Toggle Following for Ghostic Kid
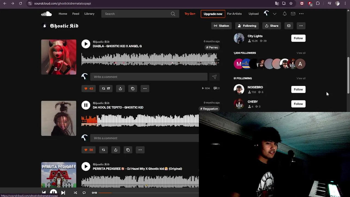The width and height of the screenshot is (350, 197). click(x=247, y=26)
